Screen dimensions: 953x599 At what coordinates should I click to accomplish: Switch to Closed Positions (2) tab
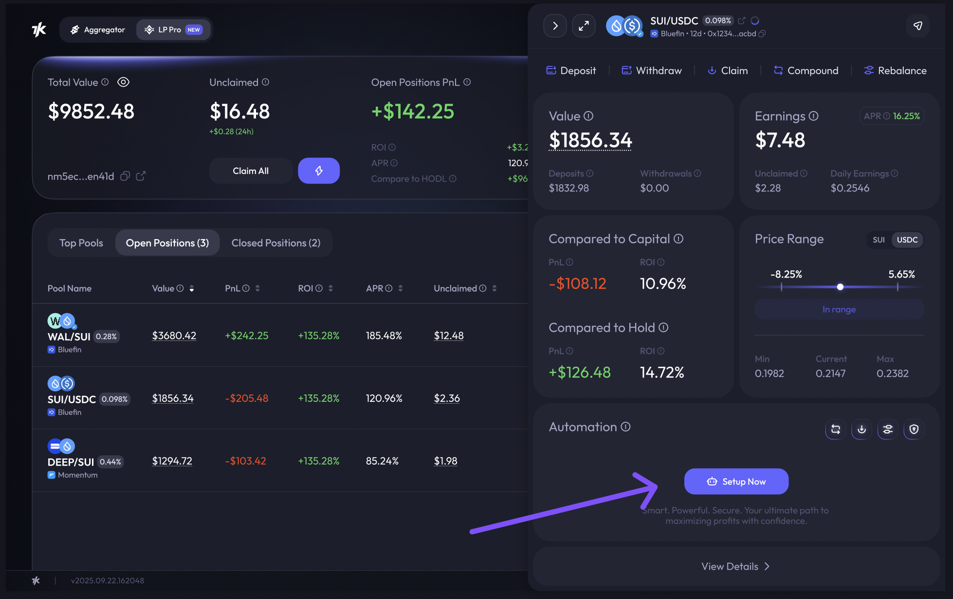tap(275, 243)
